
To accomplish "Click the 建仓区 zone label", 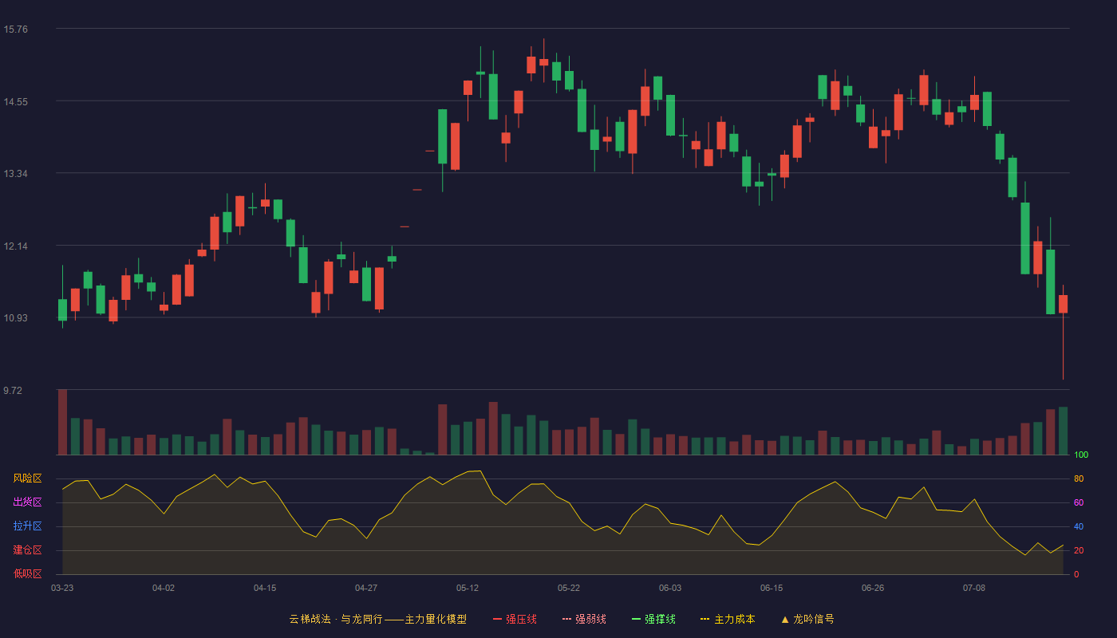I will point(27,550).
